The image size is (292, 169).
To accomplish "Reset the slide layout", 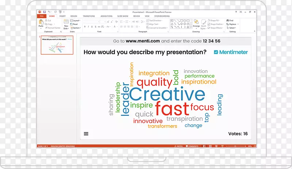I will coord(74,24).
